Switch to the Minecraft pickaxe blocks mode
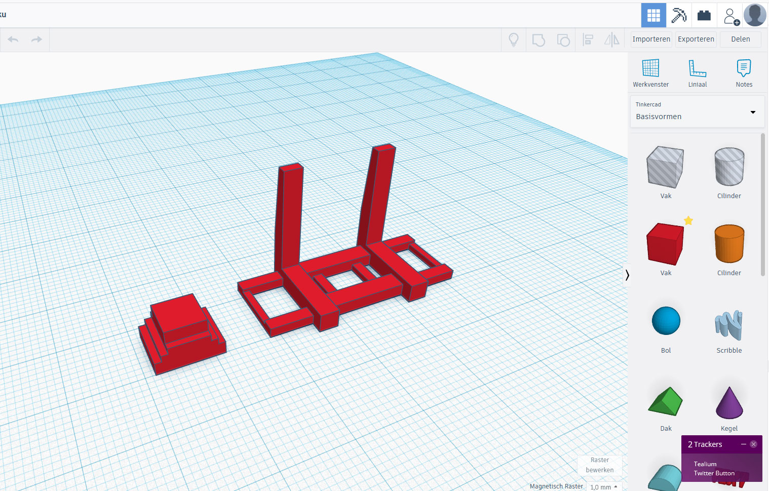 679,15
